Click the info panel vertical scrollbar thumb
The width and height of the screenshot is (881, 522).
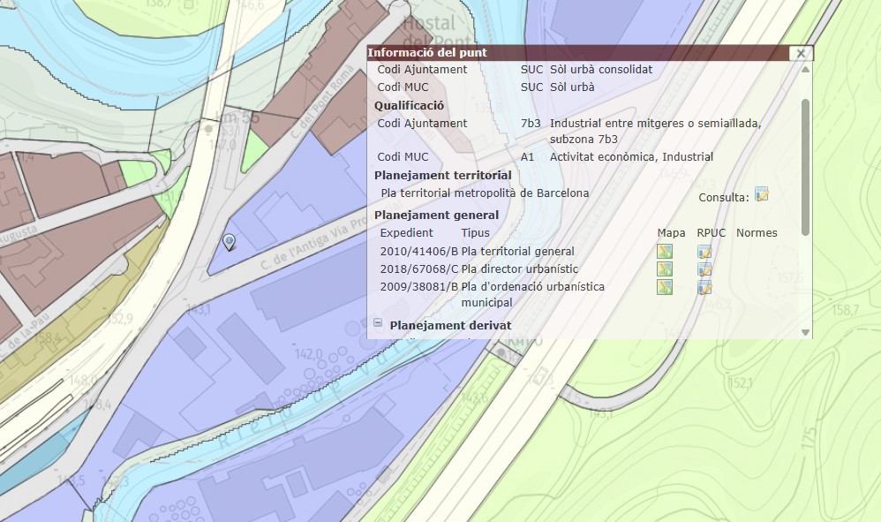[x=804, y=166]
